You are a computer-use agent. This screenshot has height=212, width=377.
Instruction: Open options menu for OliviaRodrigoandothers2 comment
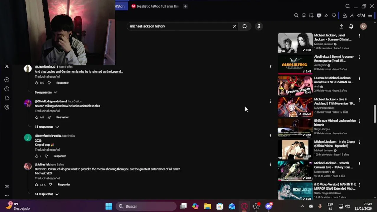(x=270, y=101)
